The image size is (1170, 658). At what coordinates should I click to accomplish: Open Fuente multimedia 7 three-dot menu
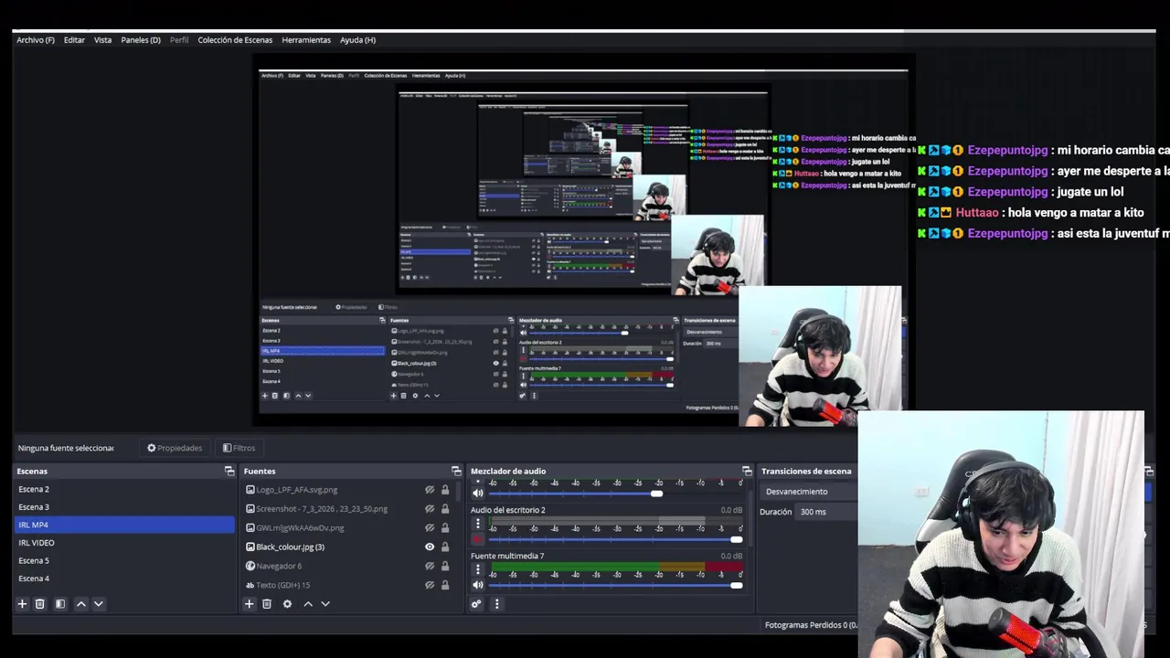(x=477, y=569)
